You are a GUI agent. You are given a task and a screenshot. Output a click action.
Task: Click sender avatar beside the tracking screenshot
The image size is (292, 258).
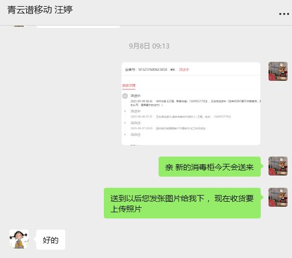278,71
